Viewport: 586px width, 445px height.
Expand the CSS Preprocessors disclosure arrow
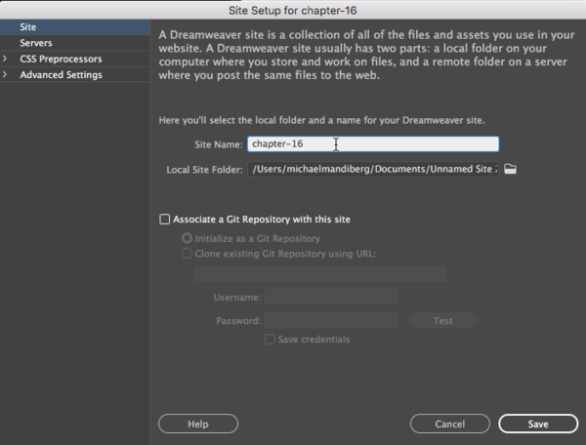tap(7, 59)
